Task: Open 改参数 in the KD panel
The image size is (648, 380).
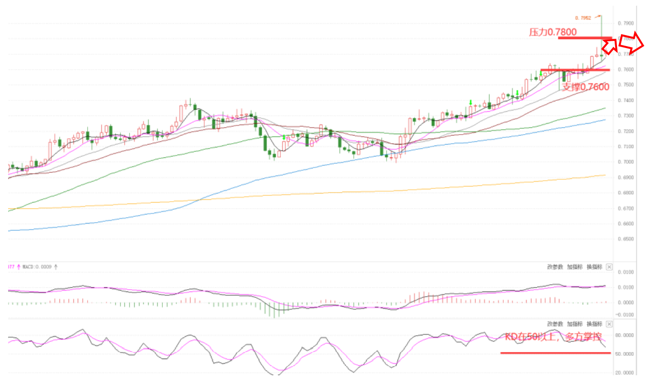Action: 555,324
